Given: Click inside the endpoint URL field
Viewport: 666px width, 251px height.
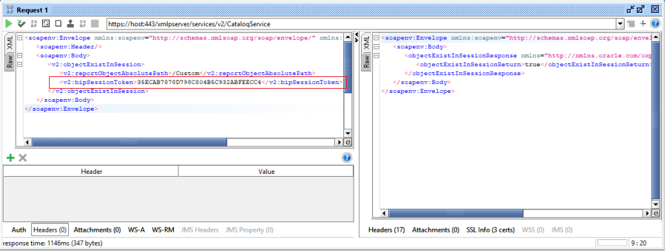Looking at the screenshot, I should pos(361,24).
